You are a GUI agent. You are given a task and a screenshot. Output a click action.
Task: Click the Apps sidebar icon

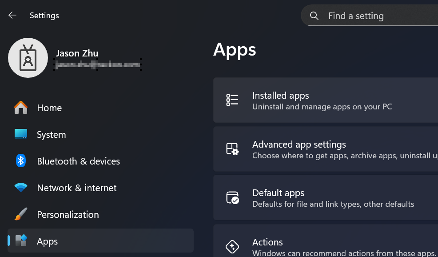coord(21,241)
